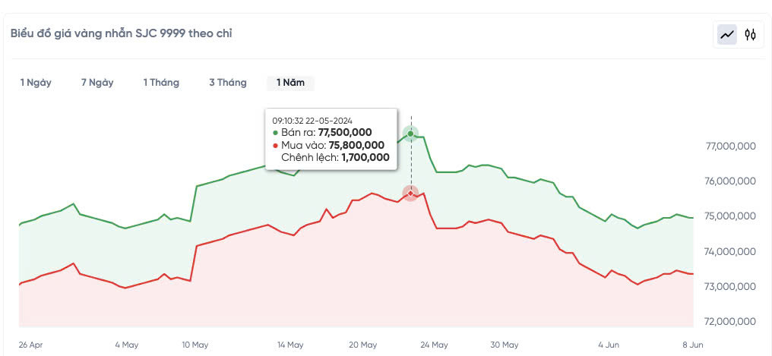Screen dimensions: 772x356
Task: Click the 72,000,000 y-axis label
Action: [x=730, y=321]
